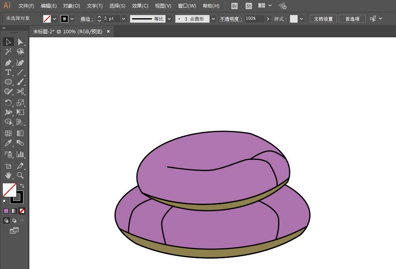396x269 pixels.
Task: Swap fill and stroke colors
Action: click(22, 186)
